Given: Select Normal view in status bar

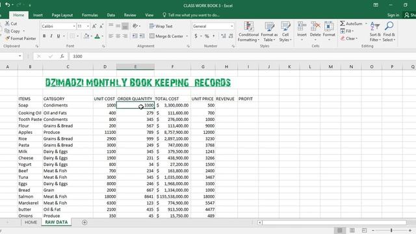Looking at the screenshot, I should click(x=339, y=230).
